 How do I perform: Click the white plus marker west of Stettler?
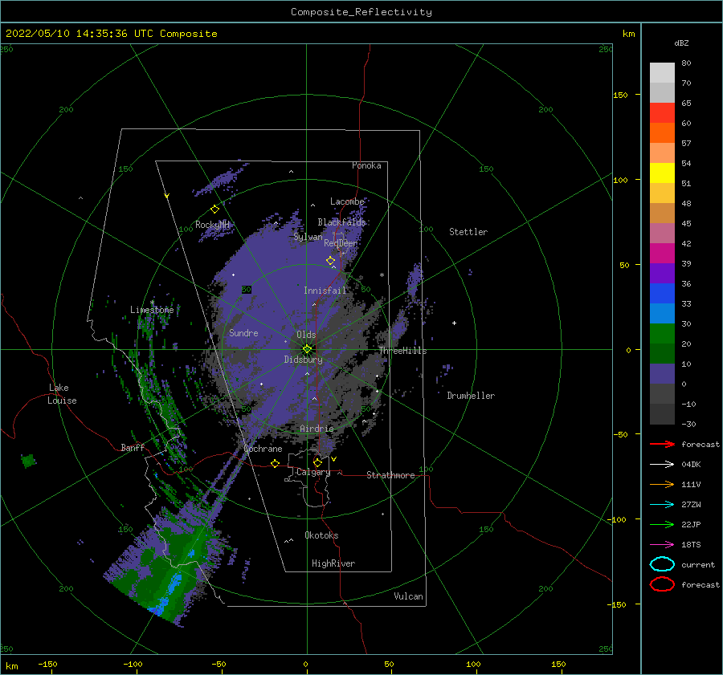click(454, 323)
